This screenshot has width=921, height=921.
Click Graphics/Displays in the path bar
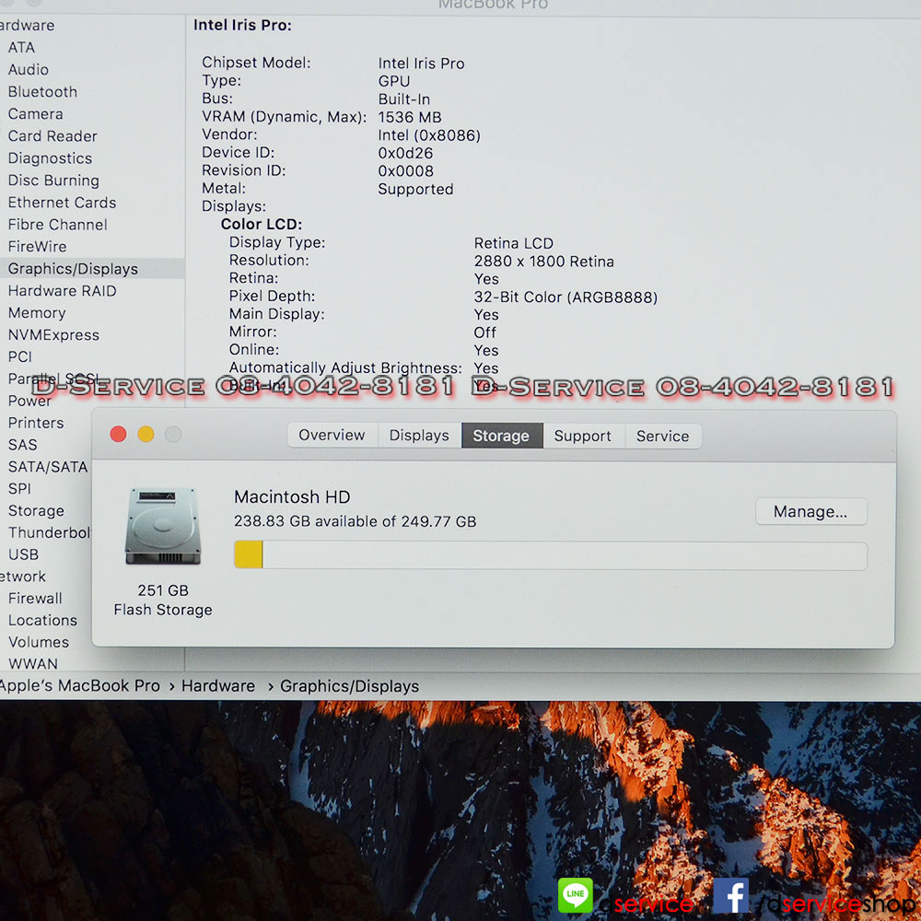coord(349,686)
